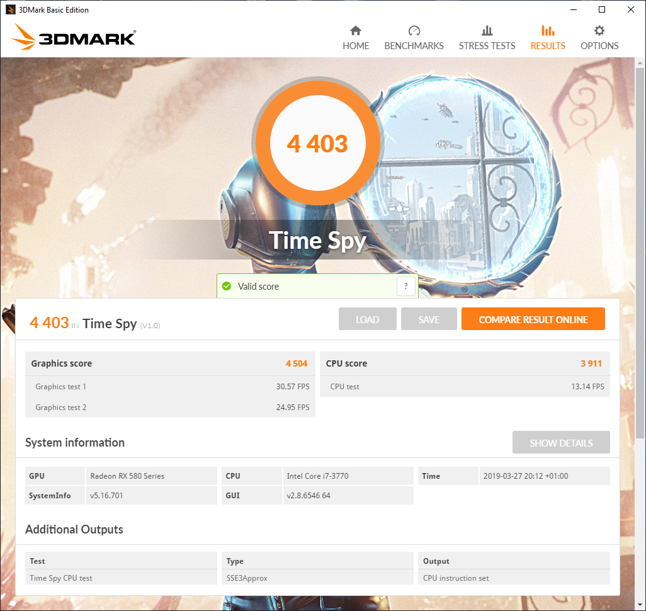The image size is (646, 611).
Task: Maximize the 3DMark window
Action: click(602, 9)
